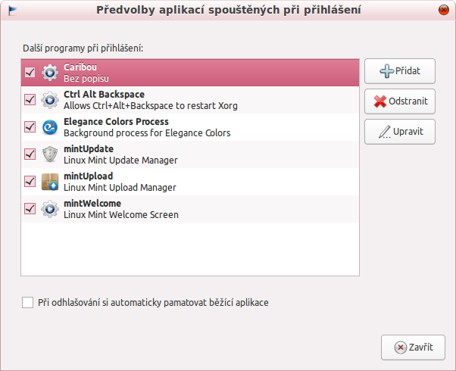Screen dimensions: 456x371
Task: Click the mintWelcome gear icon
Action: 50,209
